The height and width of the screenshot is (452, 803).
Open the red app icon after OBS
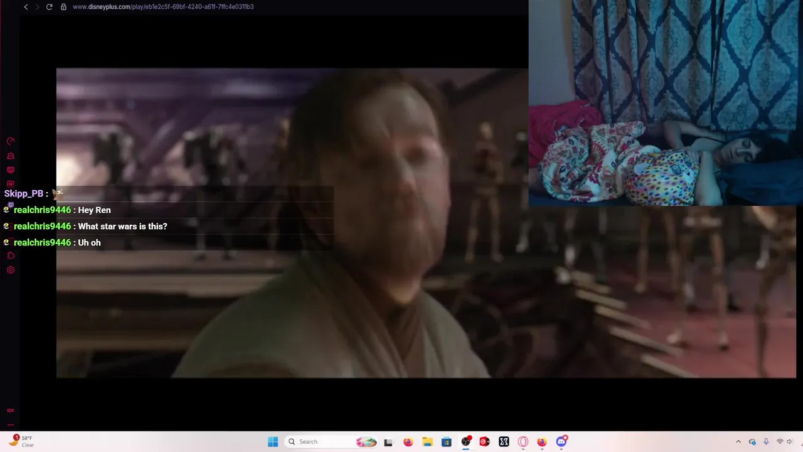(484, 442)
